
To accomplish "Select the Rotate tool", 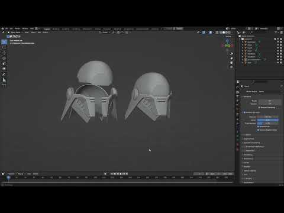I will click(4, 58).
